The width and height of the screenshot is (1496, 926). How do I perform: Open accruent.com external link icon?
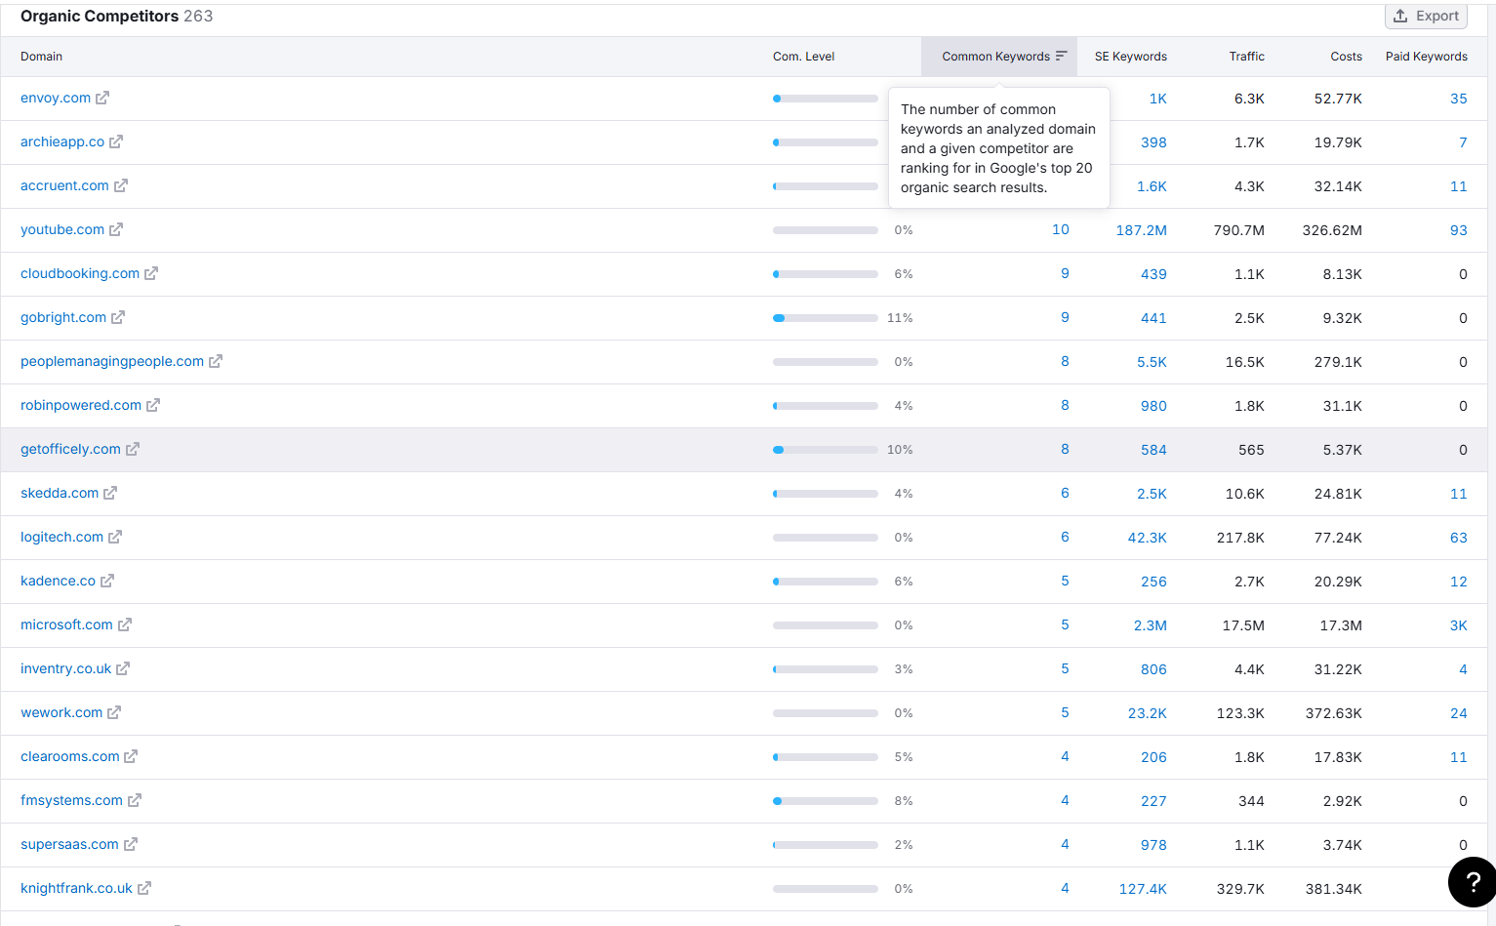(x=121, y=185)
